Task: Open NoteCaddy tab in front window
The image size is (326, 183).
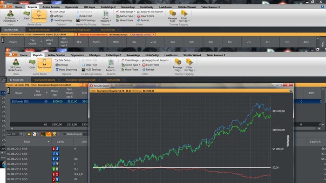Action: point(152,55)
